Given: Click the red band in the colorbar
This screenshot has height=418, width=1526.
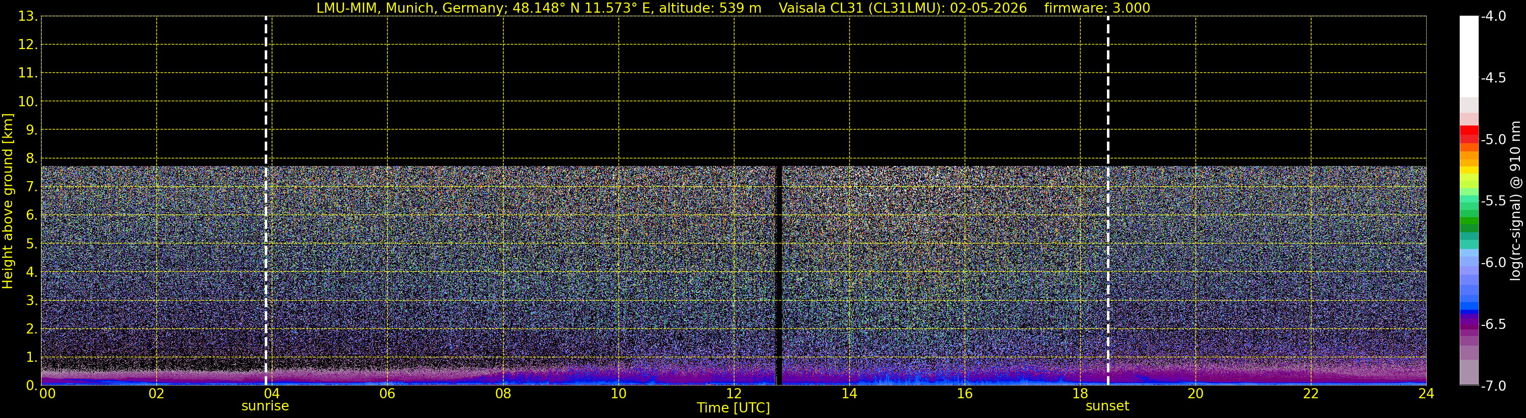Looking at the screenshot, I should point(1468,134).
